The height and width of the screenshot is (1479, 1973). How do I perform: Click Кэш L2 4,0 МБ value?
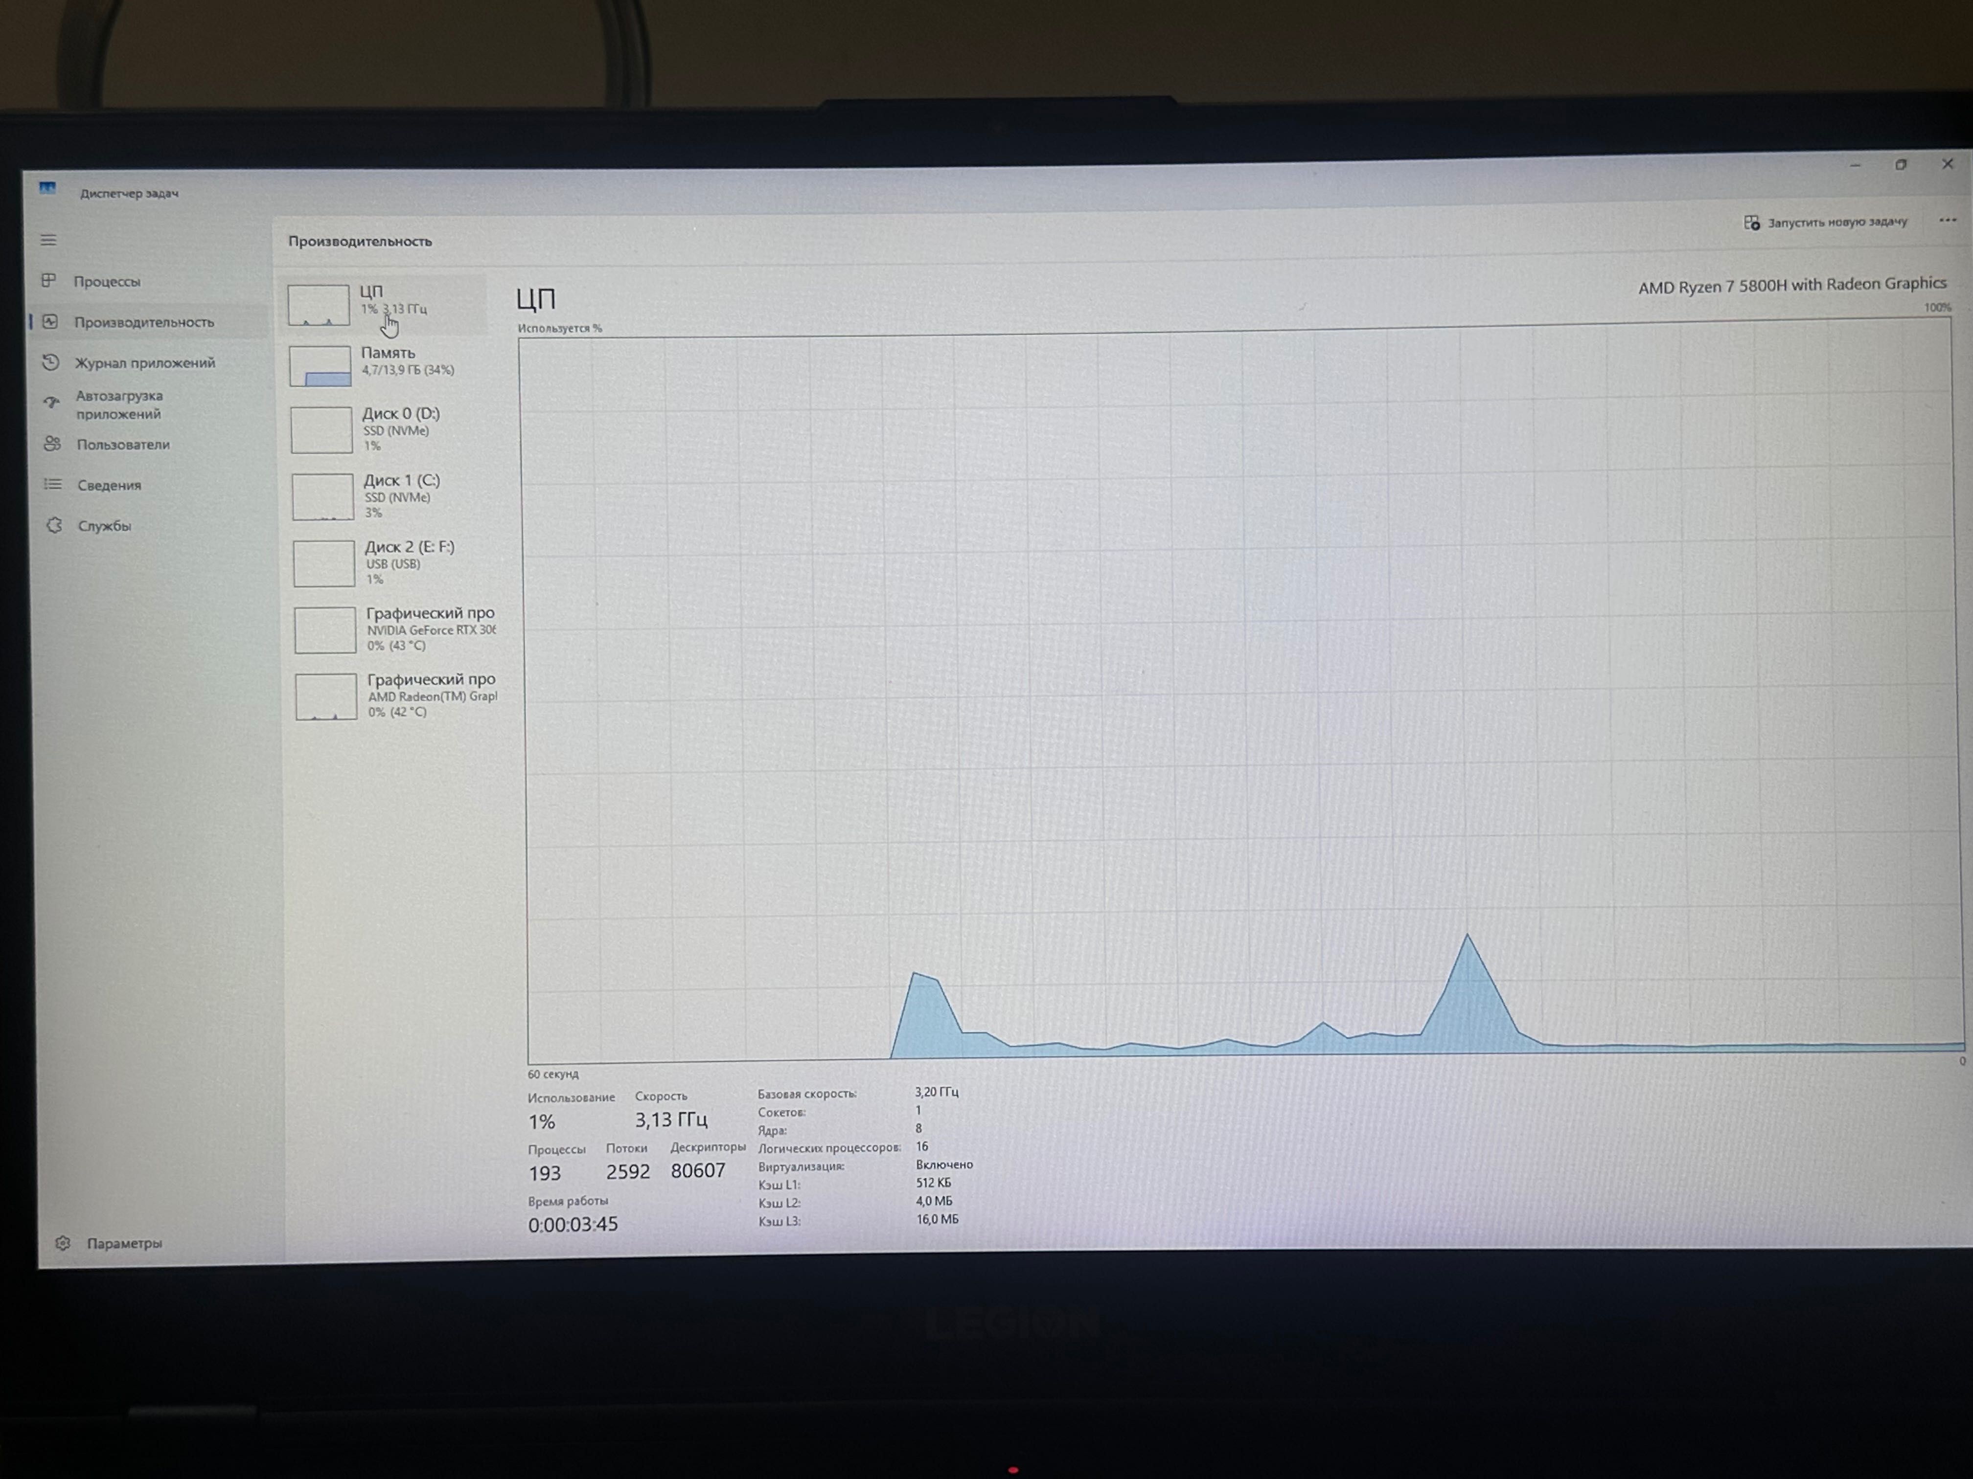click(934, 1201)
